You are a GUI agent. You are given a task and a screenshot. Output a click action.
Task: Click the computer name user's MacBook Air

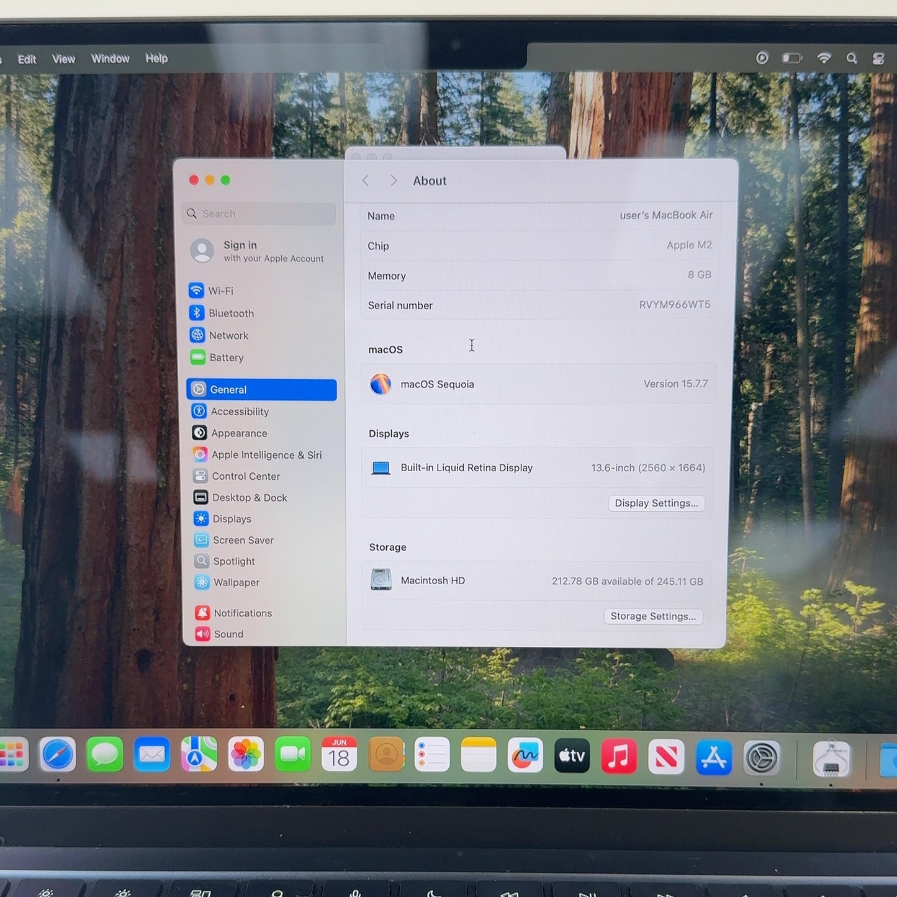666,215
